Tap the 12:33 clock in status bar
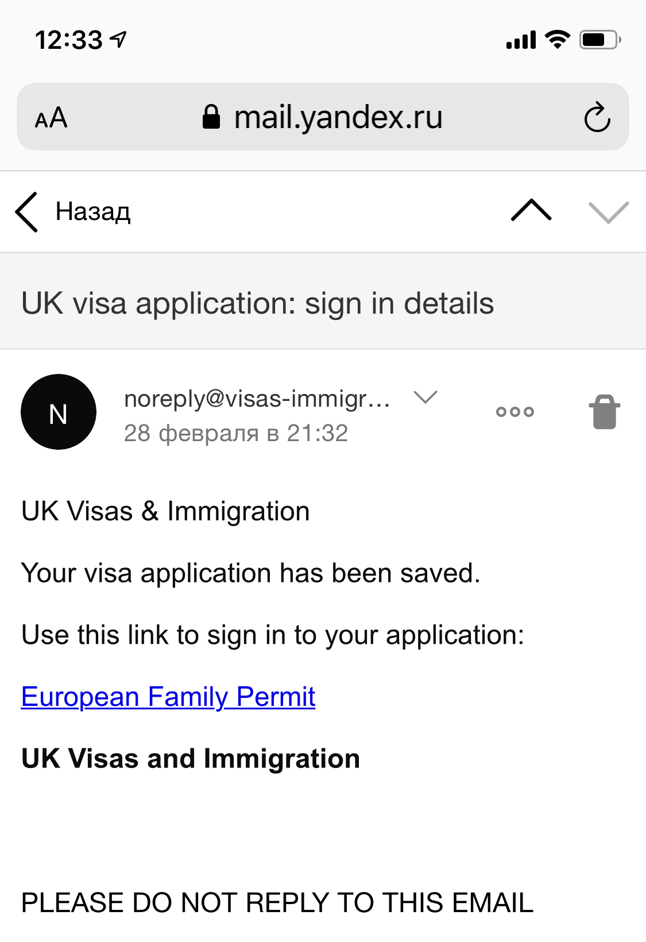This screenshot has height=942, width=646. (x=69, y=40)
